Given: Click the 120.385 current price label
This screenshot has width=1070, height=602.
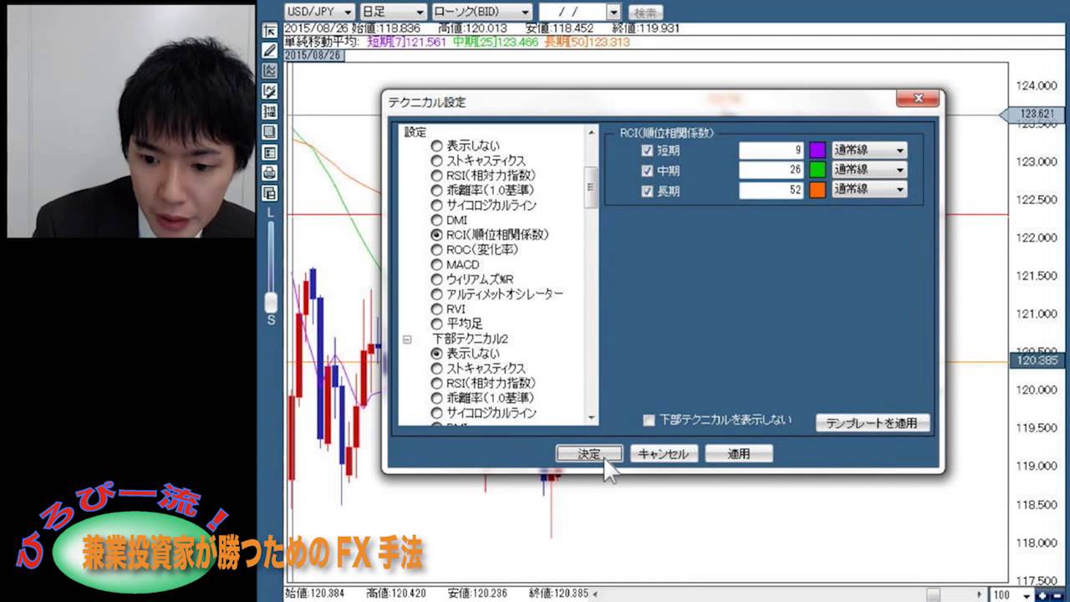Looking at the screenshot, I should tap(1036, 361).
